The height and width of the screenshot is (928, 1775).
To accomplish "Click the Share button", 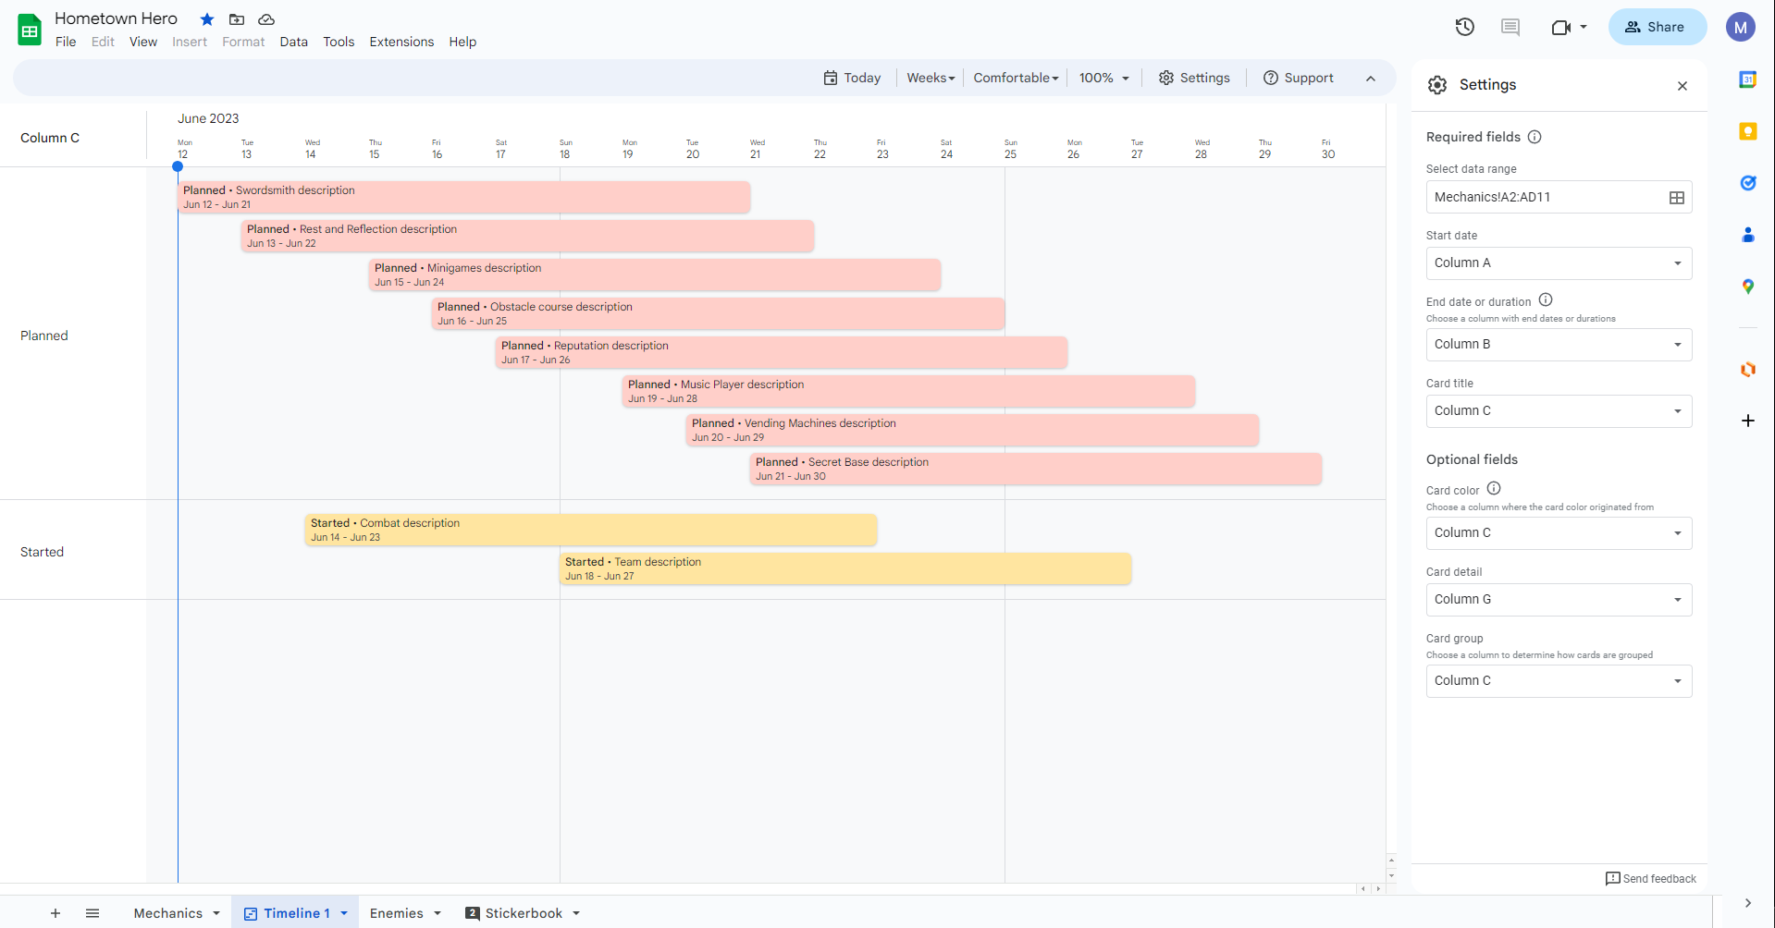I will [x=1655, y=27].
